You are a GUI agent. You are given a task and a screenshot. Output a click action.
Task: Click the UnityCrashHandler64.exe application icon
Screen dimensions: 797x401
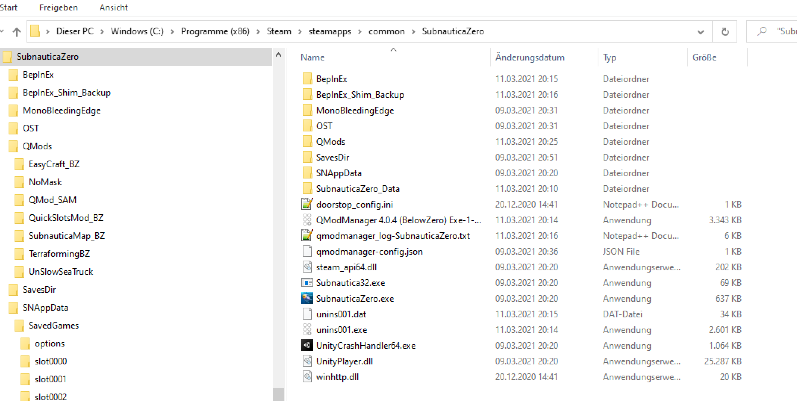tap(307, 345)
